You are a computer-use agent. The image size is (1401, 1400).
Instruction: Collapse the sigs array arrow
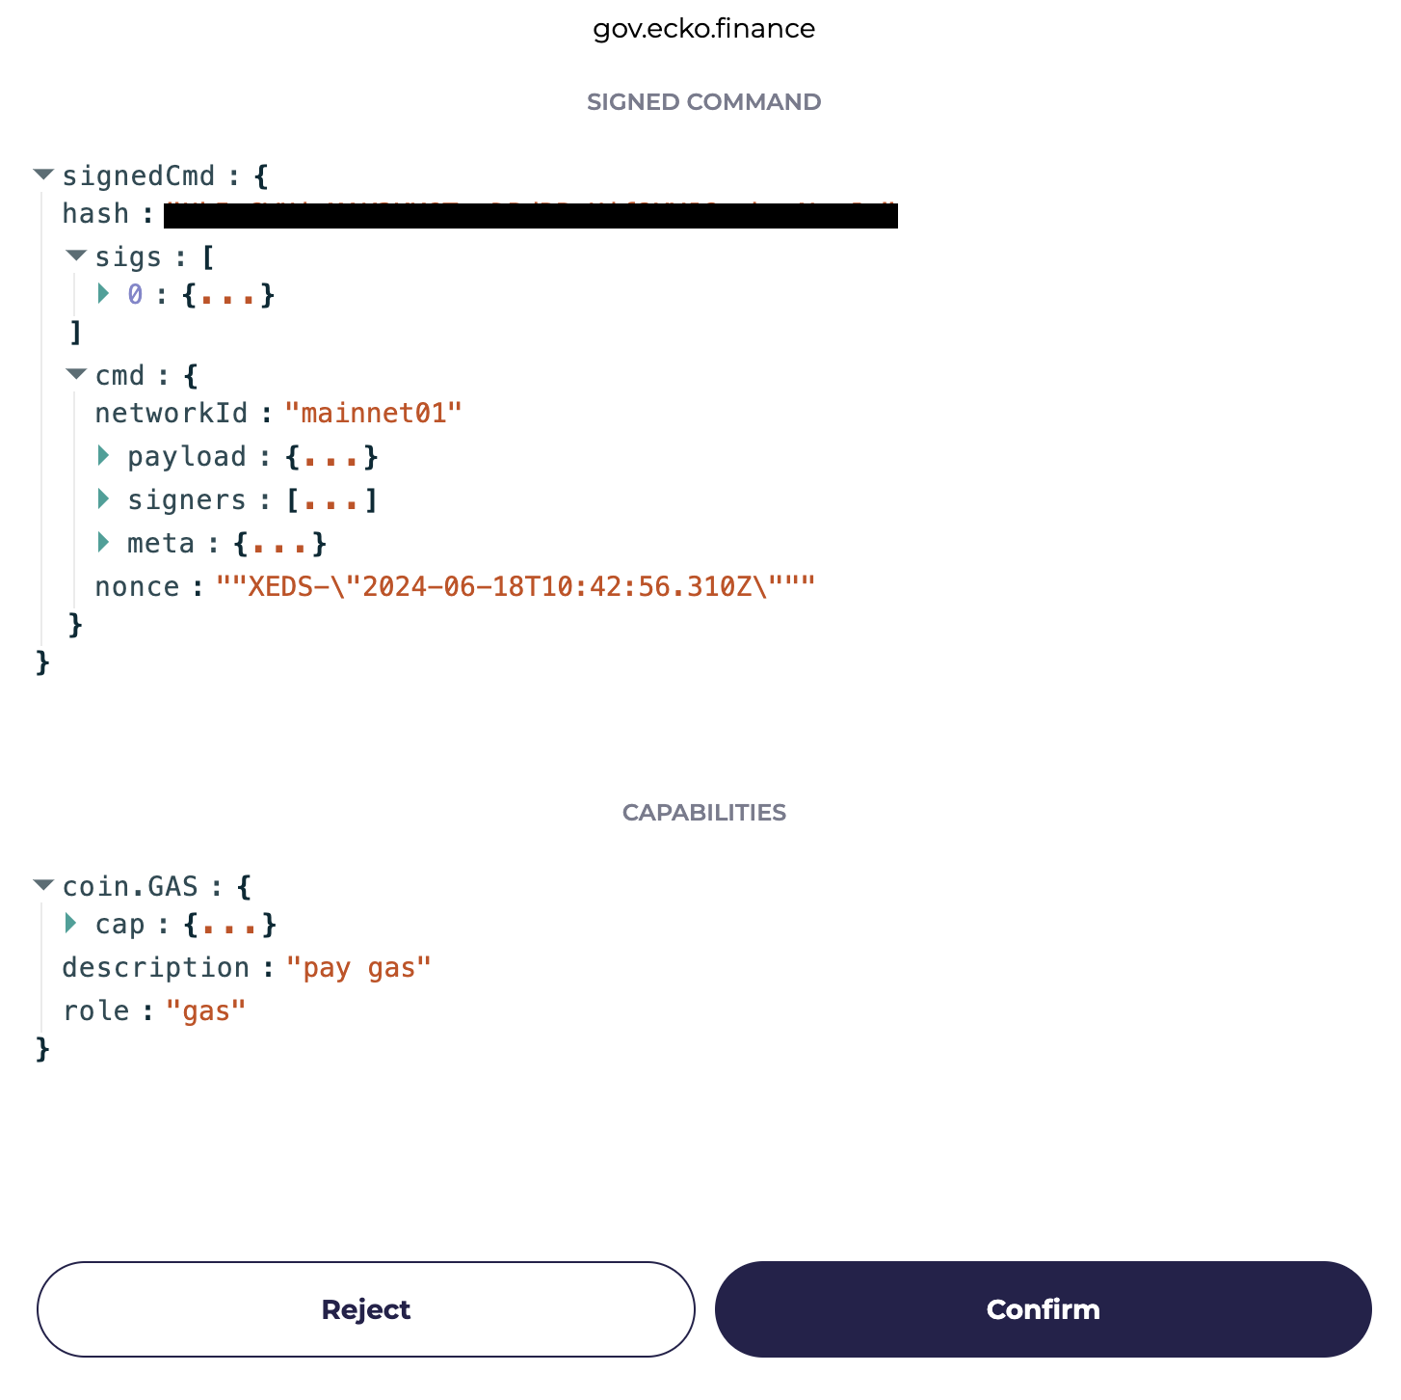[x=76, y=256]
